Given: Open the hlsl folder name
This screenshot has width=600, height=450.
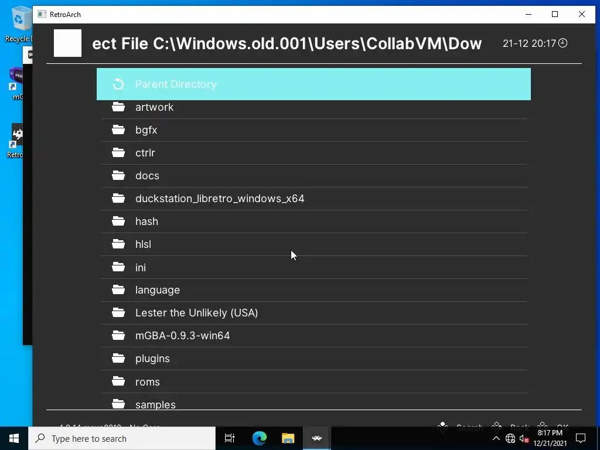Looking at the screenshot, I should 143,244.
